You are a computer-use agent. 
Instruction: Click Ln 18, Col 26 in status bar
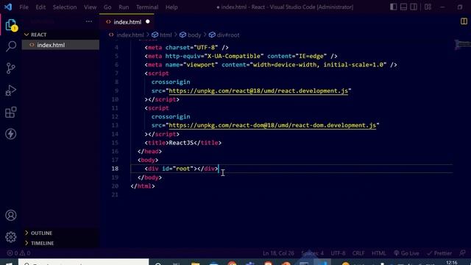pos(278,253)
